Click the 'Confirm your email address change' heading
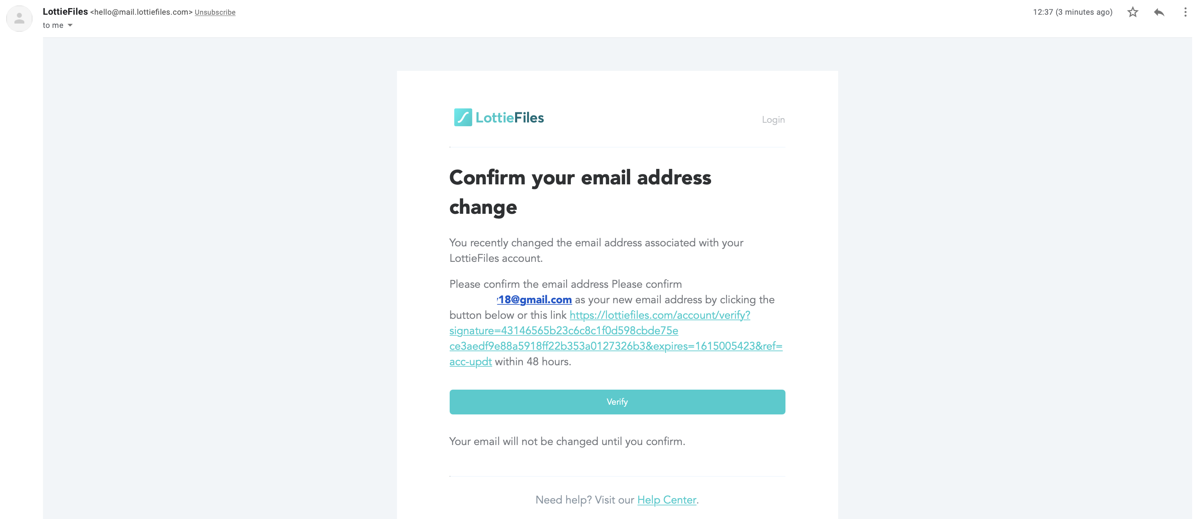The height and width of the screenshot is (519, 1196). 580,192
